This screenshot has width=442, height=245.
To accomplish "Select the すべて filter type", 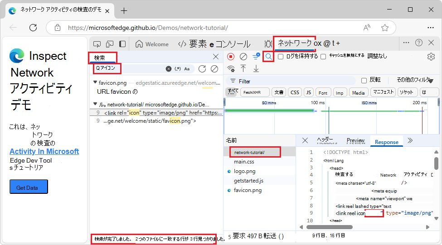I will tap(233, 92).
